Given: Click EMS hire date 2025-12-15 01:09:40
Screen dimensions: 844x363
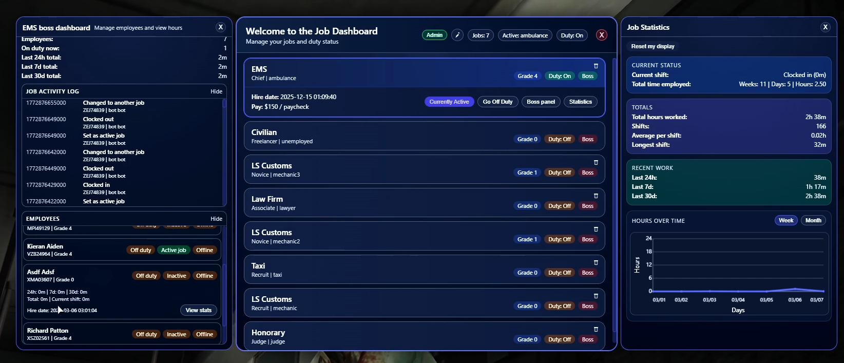Looking at the screenshot, I should click(294, 97).
